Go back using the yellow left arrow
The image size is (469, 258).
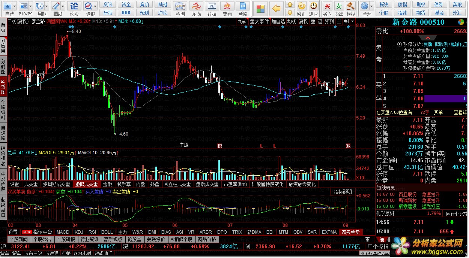tap(277, 8)
